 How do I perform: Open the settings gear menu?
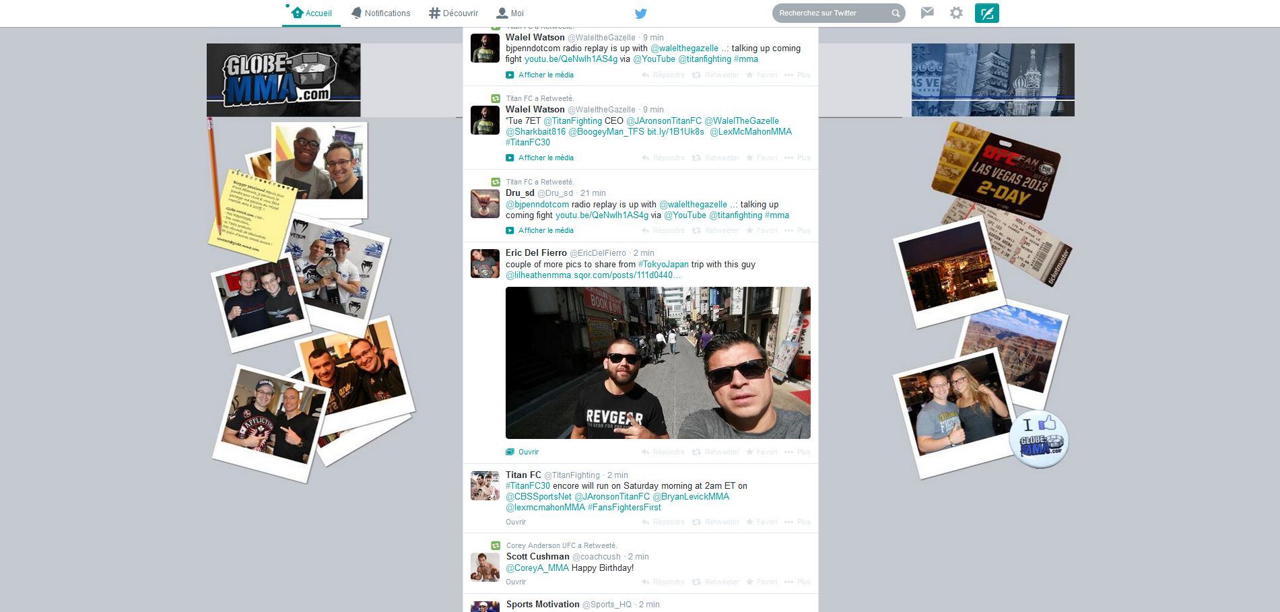956,13
